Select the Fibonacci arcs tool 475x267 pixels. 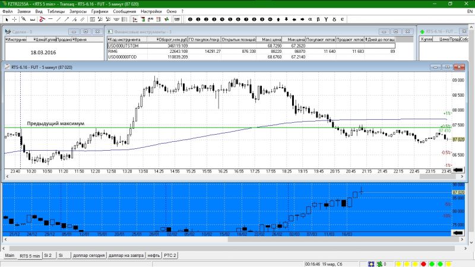pyautogui.click(x=116, y=20)
